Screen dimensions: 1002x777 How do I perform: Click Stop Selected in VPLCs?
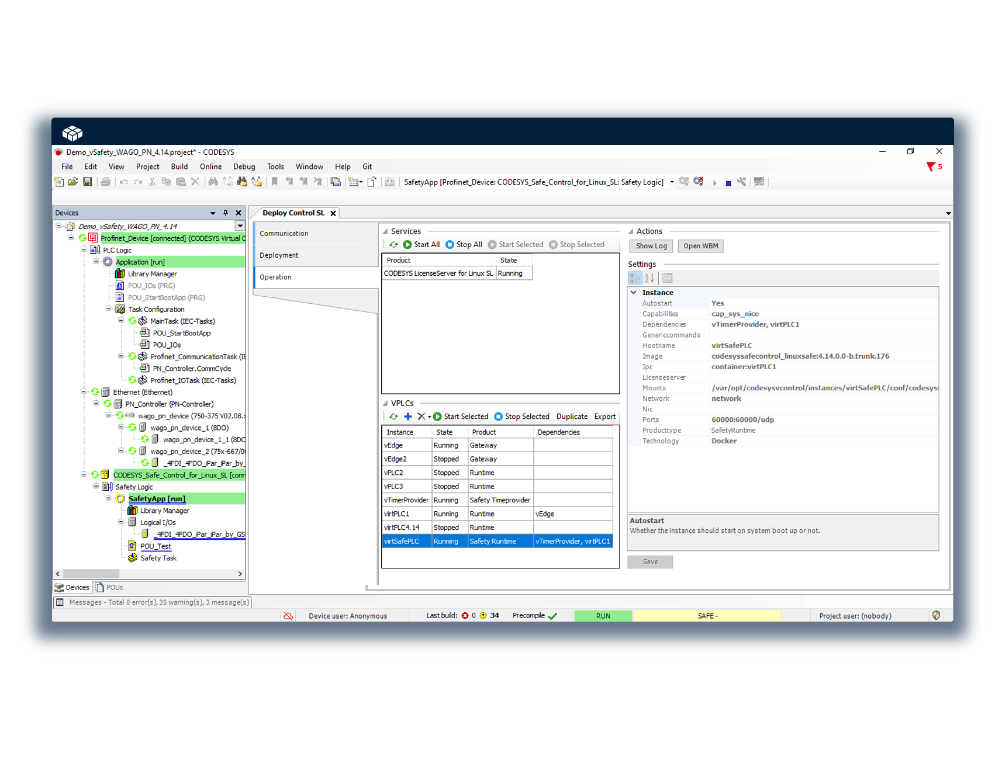tap(522, 417)
